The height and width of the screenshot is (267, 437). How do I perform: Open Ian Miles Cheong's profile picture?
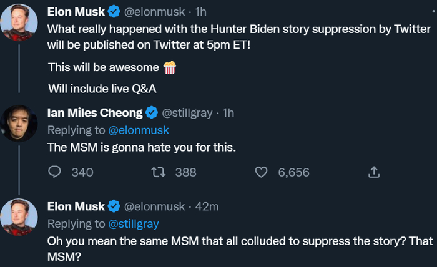[21, 123]
